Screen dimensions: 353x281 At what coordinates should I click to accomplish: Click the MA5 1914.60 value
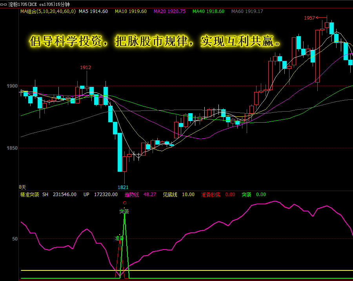(x=93, y=11)
